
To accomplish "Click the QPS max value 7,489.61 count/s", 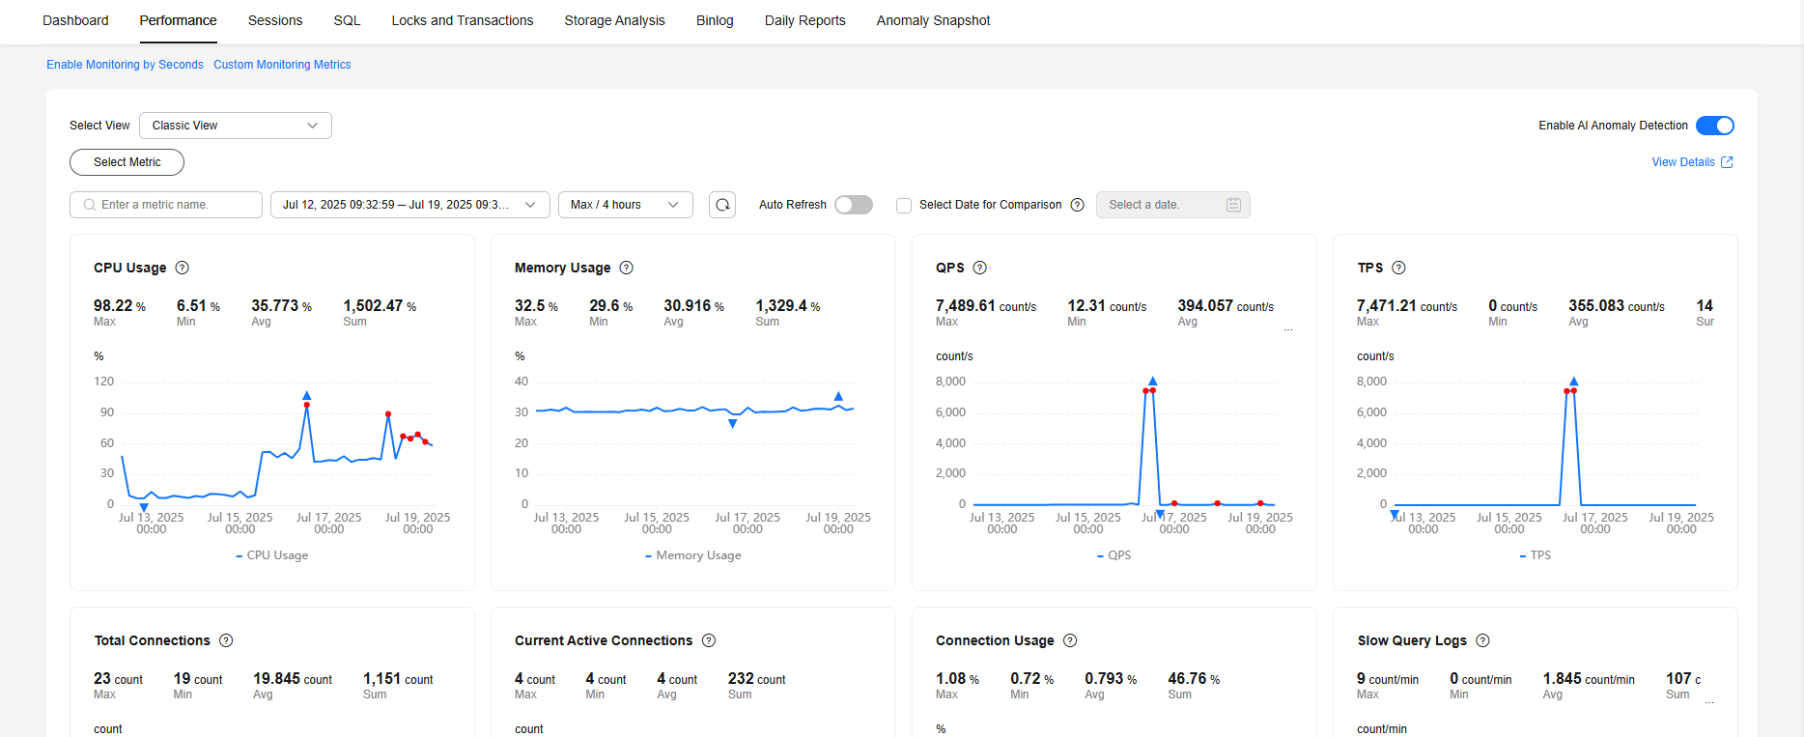I will [x=986, y=306].
